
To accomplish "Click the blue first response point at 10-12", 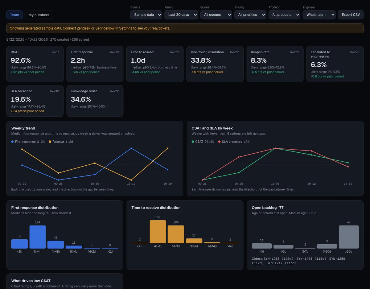I will tap(131, 148).
